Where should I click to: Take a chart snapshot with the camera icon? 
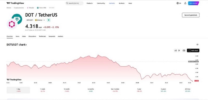(184, 51)
